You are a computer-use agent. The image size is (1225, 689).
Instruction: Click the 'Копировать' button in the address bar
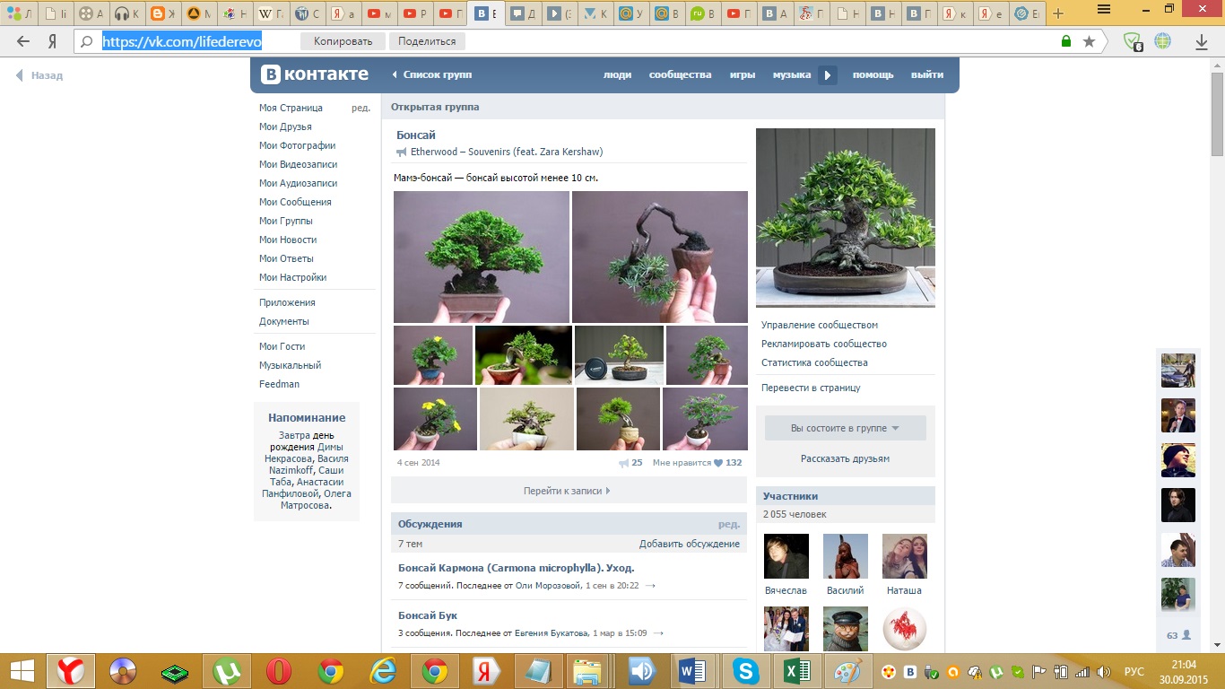[343, 41]
